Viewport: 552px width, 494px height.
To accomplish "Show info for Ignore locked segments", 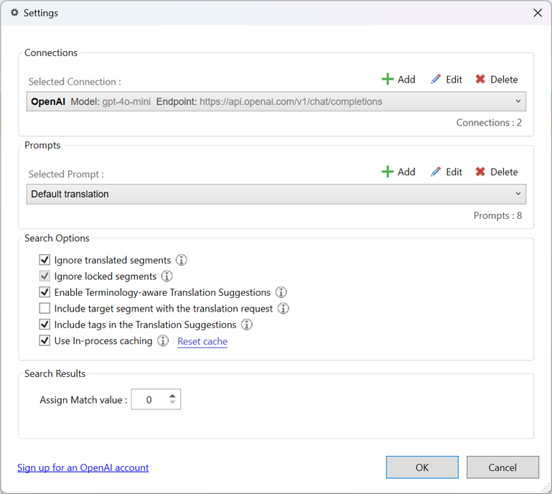I will [x=167, y=276].
